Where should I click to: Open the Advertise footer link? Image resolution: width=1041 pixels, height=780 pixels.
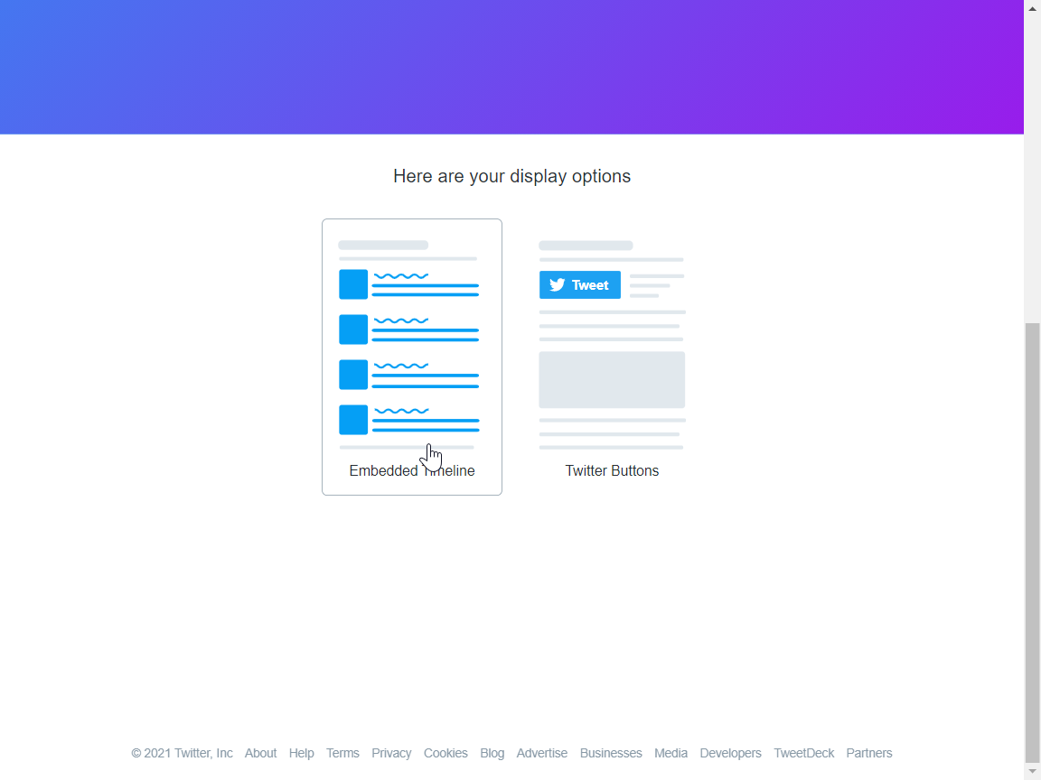point(542,753)
